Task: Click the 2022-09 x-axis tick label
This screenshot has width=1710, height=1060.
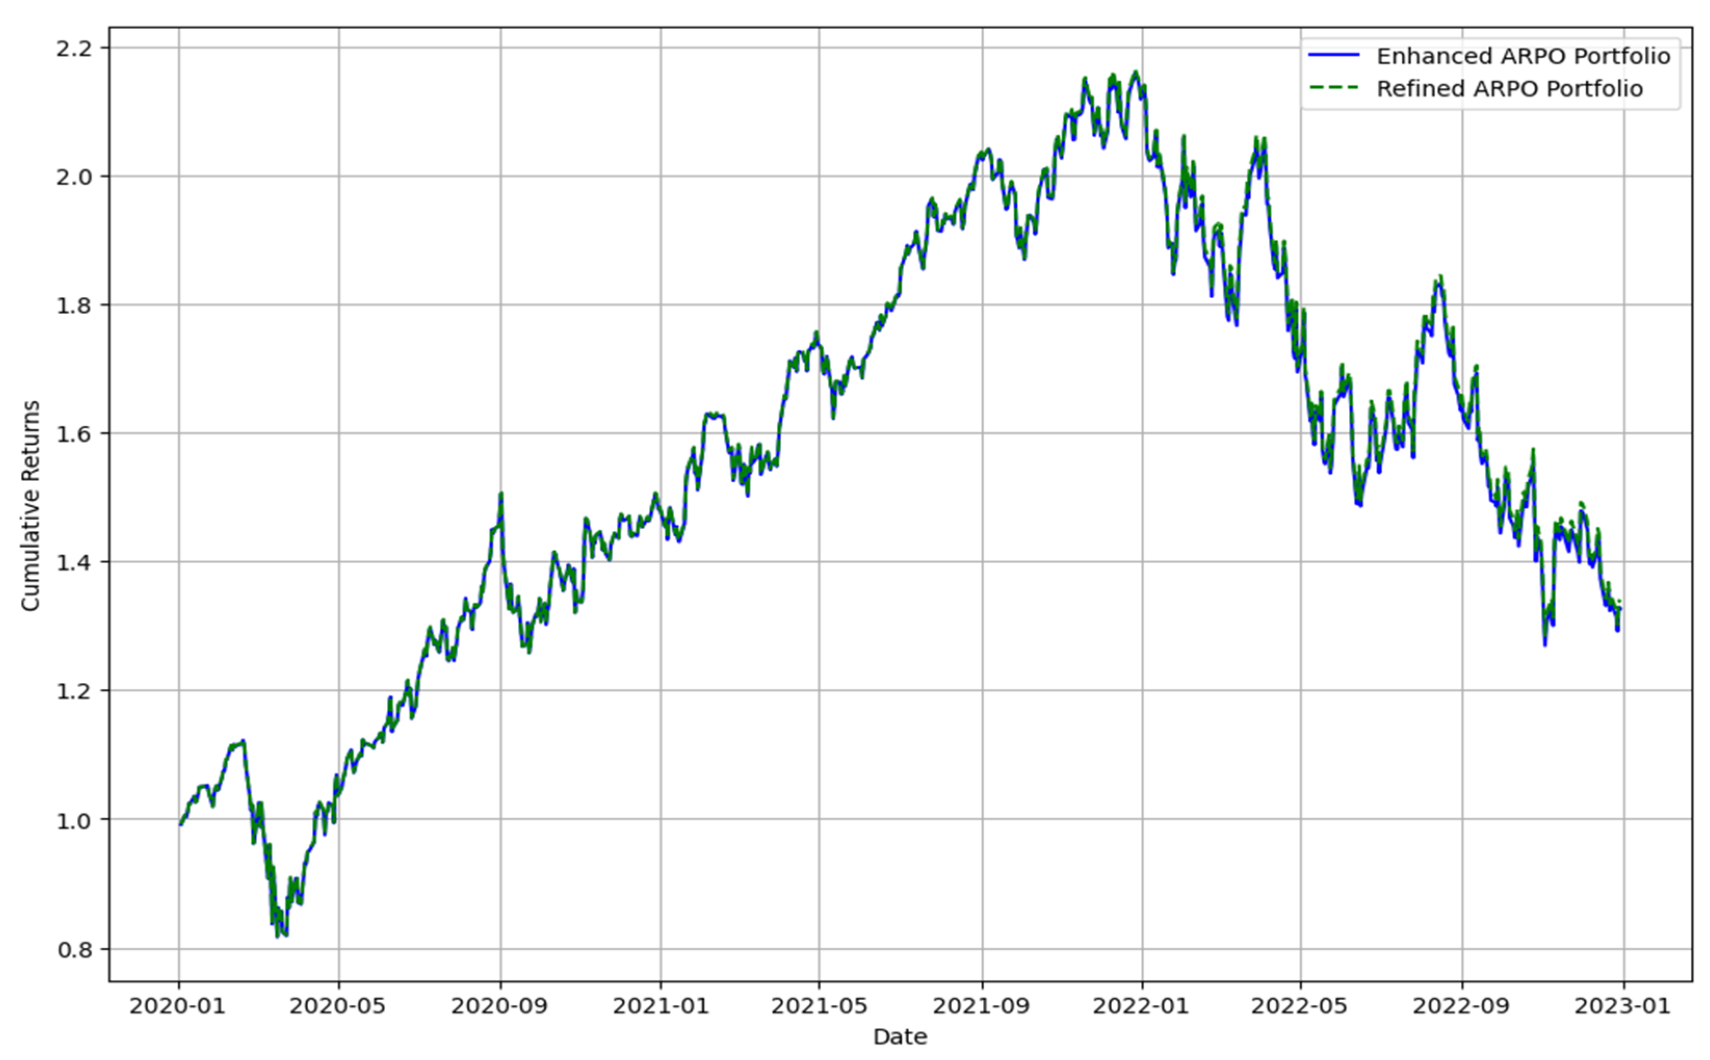Action: click(1461, 1006)
